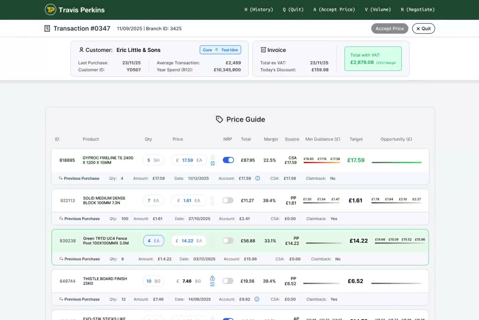Click Today's Discount value £159.98

[x=320, y=70]
